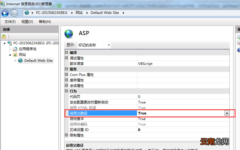Select Default Web Site in connections tree

pyautogui.click(x=38, y=61)
